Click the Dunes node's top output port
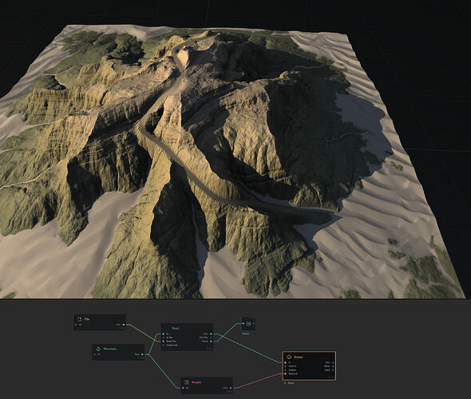 [333, 362]
